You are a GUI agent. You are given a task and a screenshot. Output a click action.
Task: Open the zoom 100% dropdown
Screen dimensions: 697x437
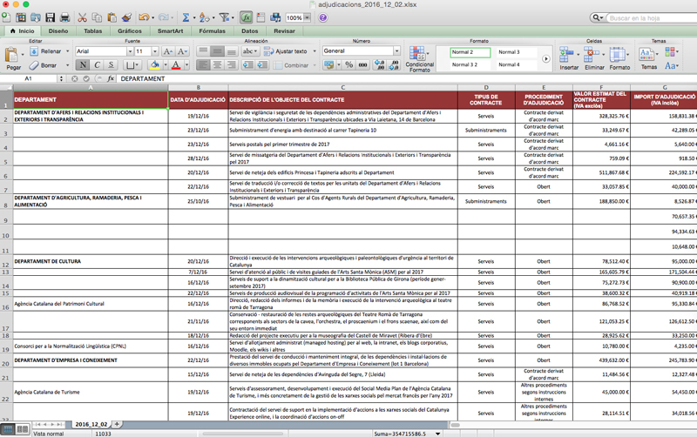coord(308,17)
